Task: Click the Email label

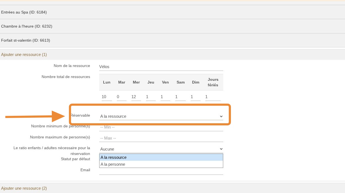Action: 85,170
